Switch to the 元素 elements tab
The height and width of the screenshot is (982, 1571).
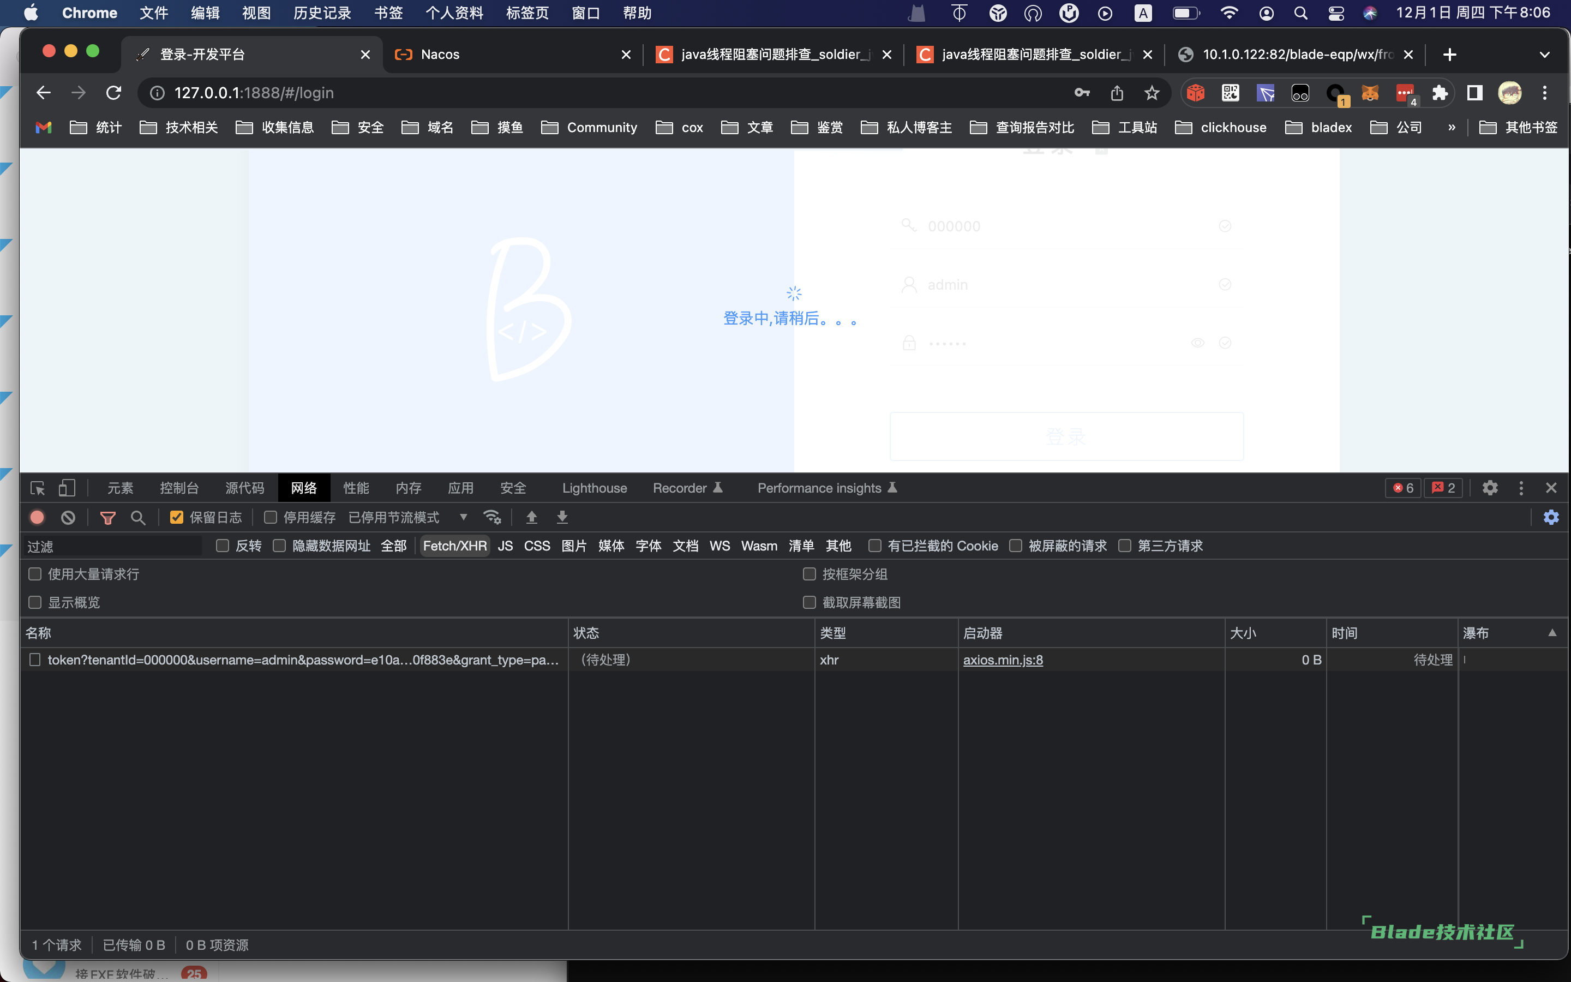pyautogui.click(x=120, y=488)
